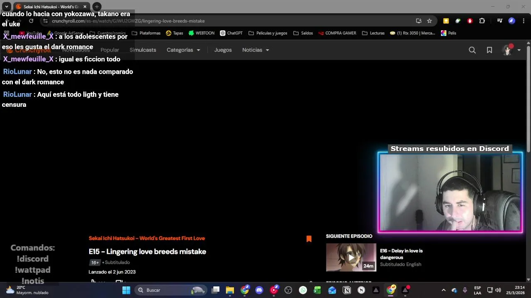The image size is (531, 298).
Task: Open OBS Studio from the taskbar
Action: point(288,290)
